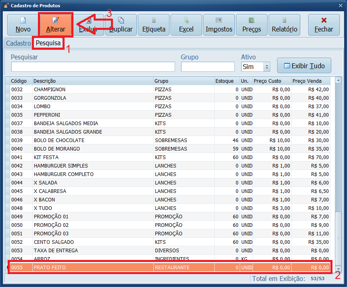347x287 pixels.
Task: Focus the Pesquisar search field
Action: pyautogui.click(x=93, y=67)
